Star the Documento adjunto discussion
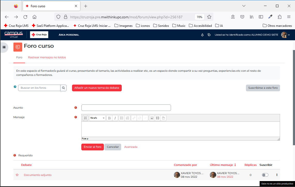295x187 pixels. pos(17,175)
